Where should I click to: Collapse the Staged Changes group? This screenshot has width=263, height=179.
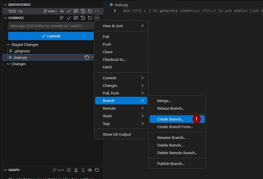8,44
